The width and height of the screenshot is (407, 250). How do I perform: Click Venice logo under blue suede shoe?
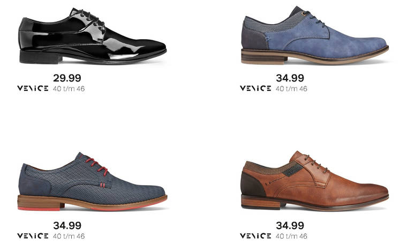255,88
